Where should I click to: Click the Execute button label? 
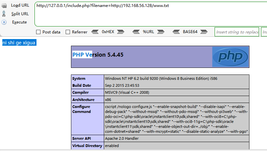[20, 22]
